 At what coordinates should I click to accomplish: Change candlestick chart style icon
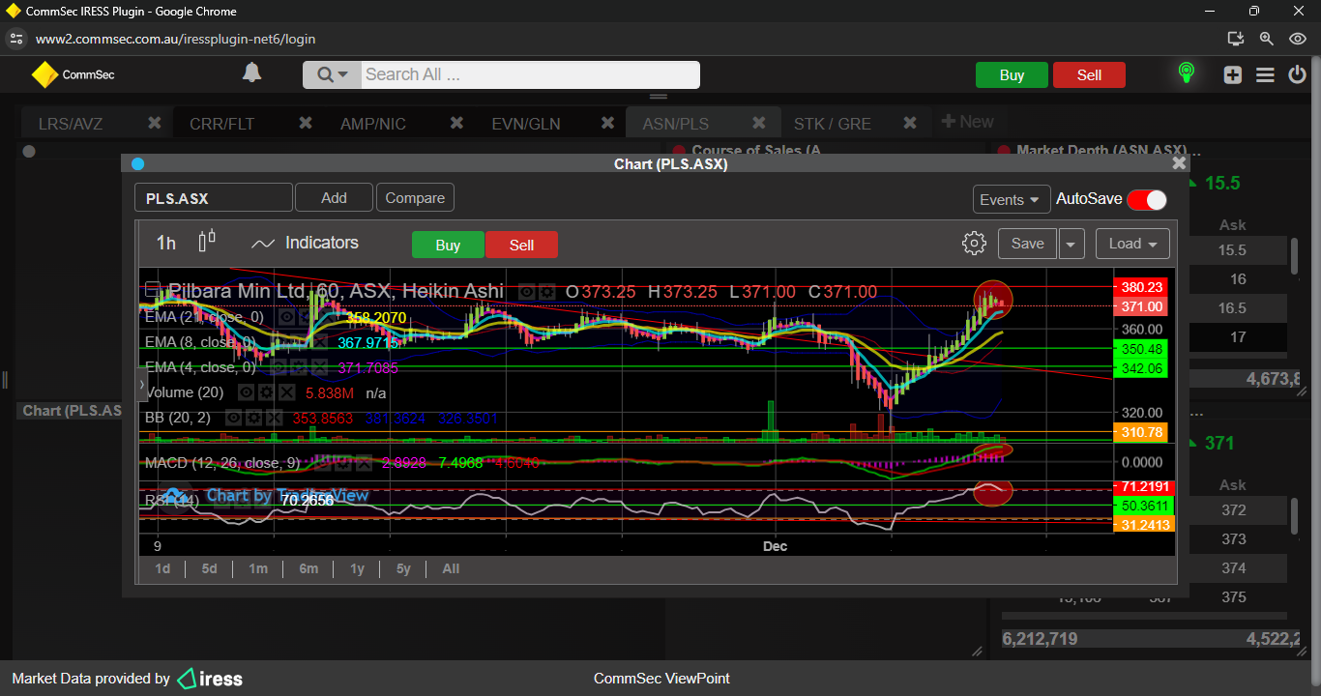[x=207, y=243]
